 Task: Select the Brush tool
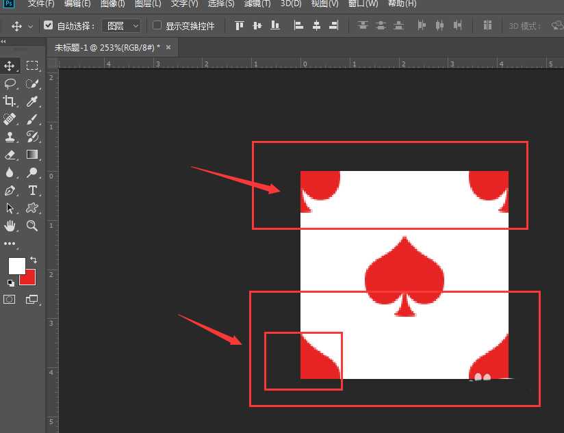(x=32, y=119)
